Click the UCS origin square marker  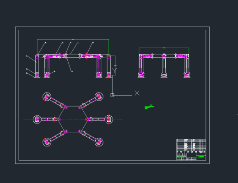pyautogui.click(x=112, y=95)
